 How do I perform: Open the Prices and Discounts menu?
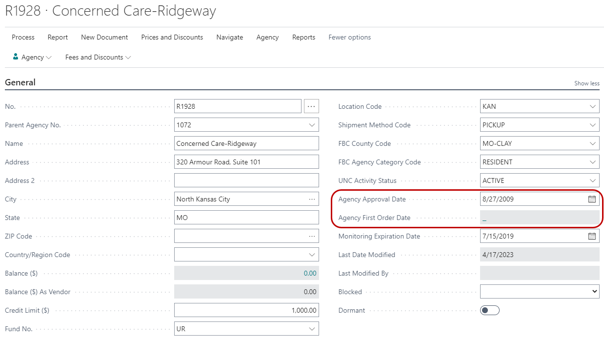point(172,37)
